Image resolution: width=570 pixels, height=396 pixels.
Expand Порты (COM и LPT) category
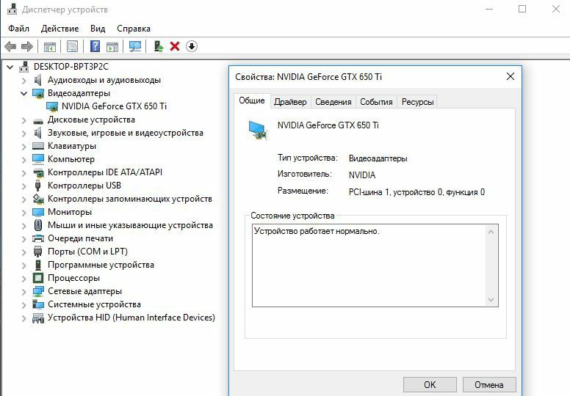(24, 252)
